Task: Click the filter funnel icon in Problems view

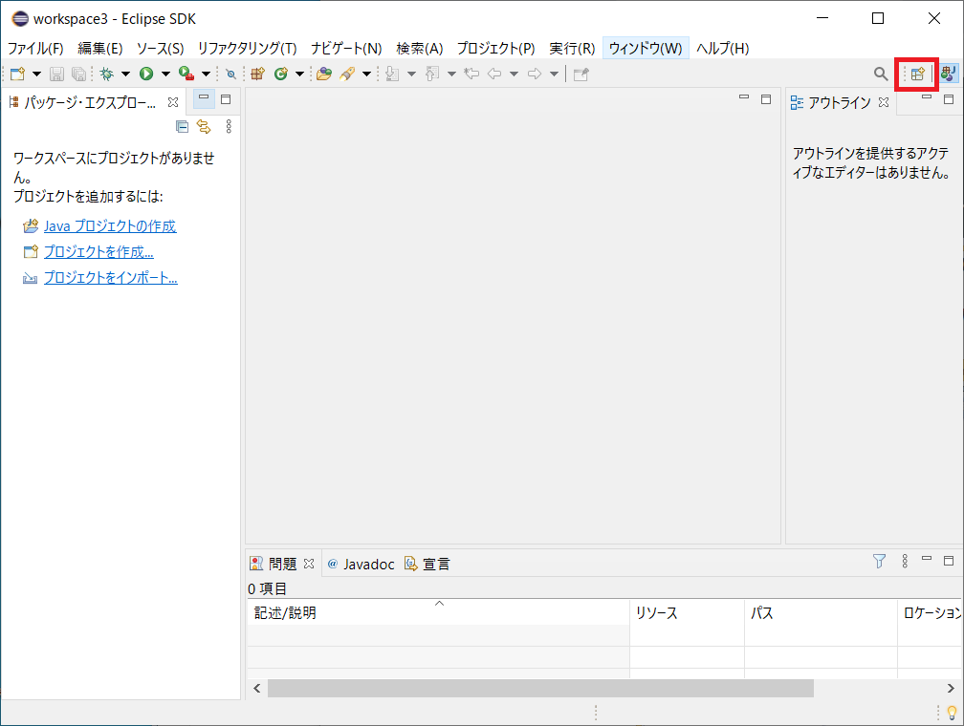Action: click(x=879, y=561)
